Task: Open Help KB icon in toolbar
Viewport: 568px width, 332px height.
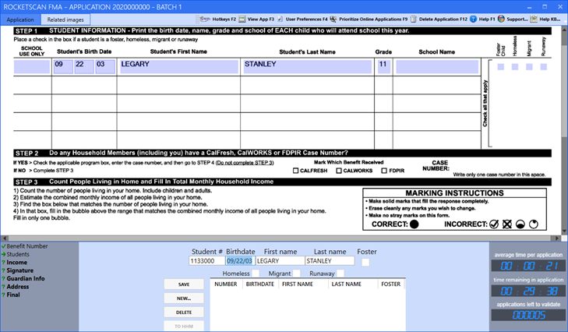Action: click(x=534, y=19)
